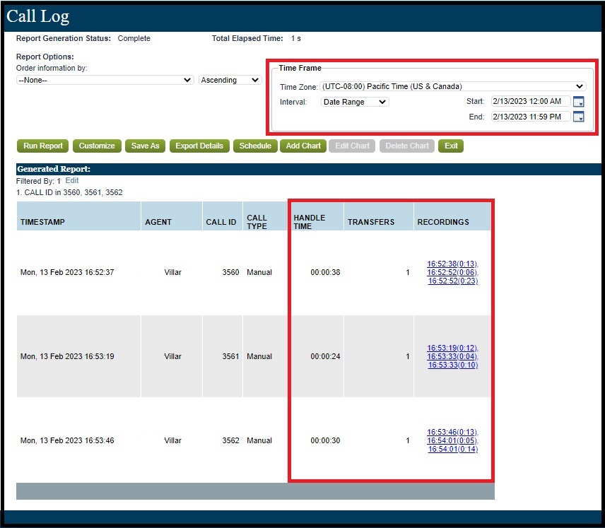
Task: Click handle time 00:00:30
Action: (x=325, y=441)
